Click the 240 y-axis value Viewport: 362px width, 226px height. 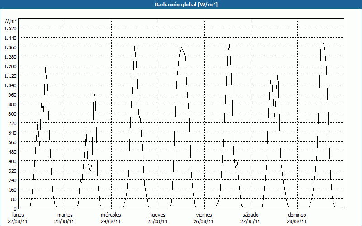coord(13,180)
